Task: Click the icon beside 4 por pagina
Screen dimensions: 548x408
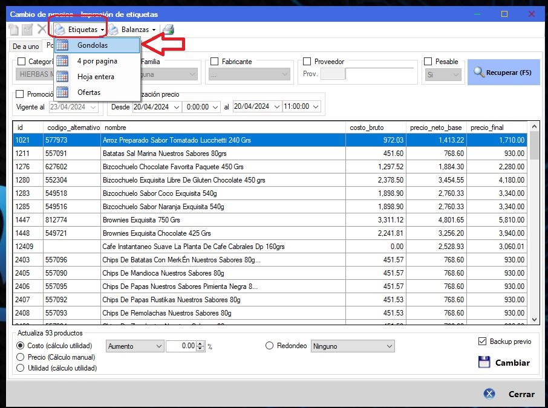Action: (x=62, y=61)
